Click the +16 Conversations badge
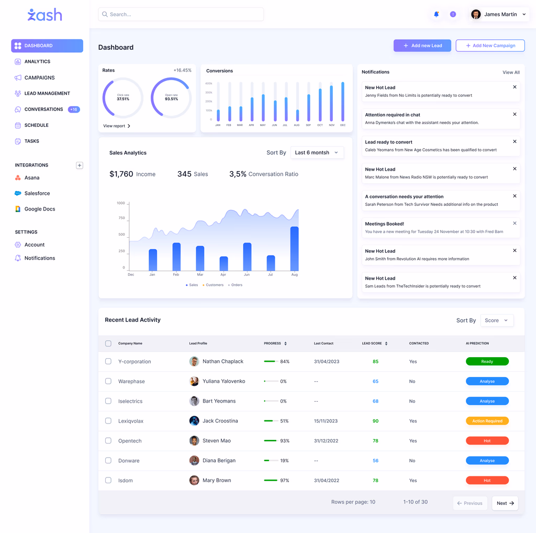 point(74,110)
